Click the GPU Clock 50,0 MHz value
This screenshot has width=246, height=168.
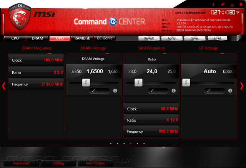coord(170,109)
